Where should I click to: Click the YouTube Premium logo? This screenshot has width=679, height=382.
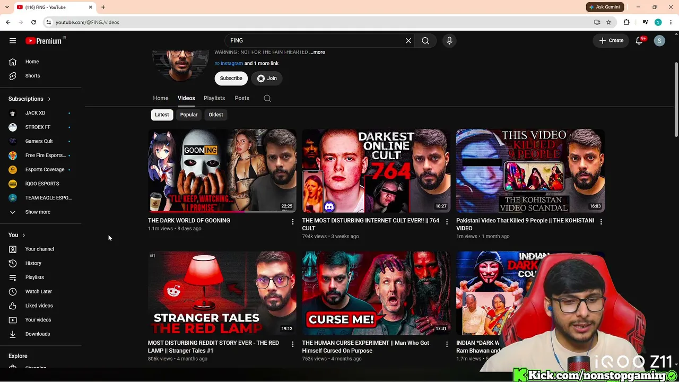tap(43, 41)
